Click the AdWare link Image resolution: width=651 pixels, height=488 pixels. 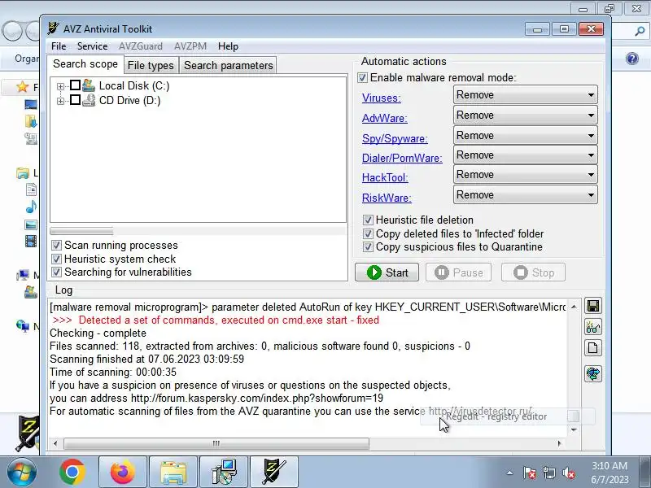(x=384, y=118)
